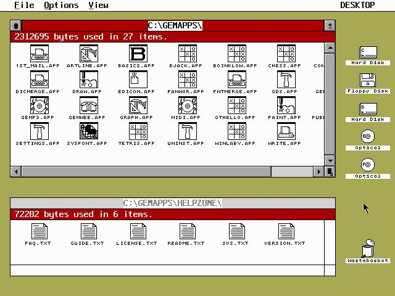Select the PAINT.APP application icon

coord(285,105)
